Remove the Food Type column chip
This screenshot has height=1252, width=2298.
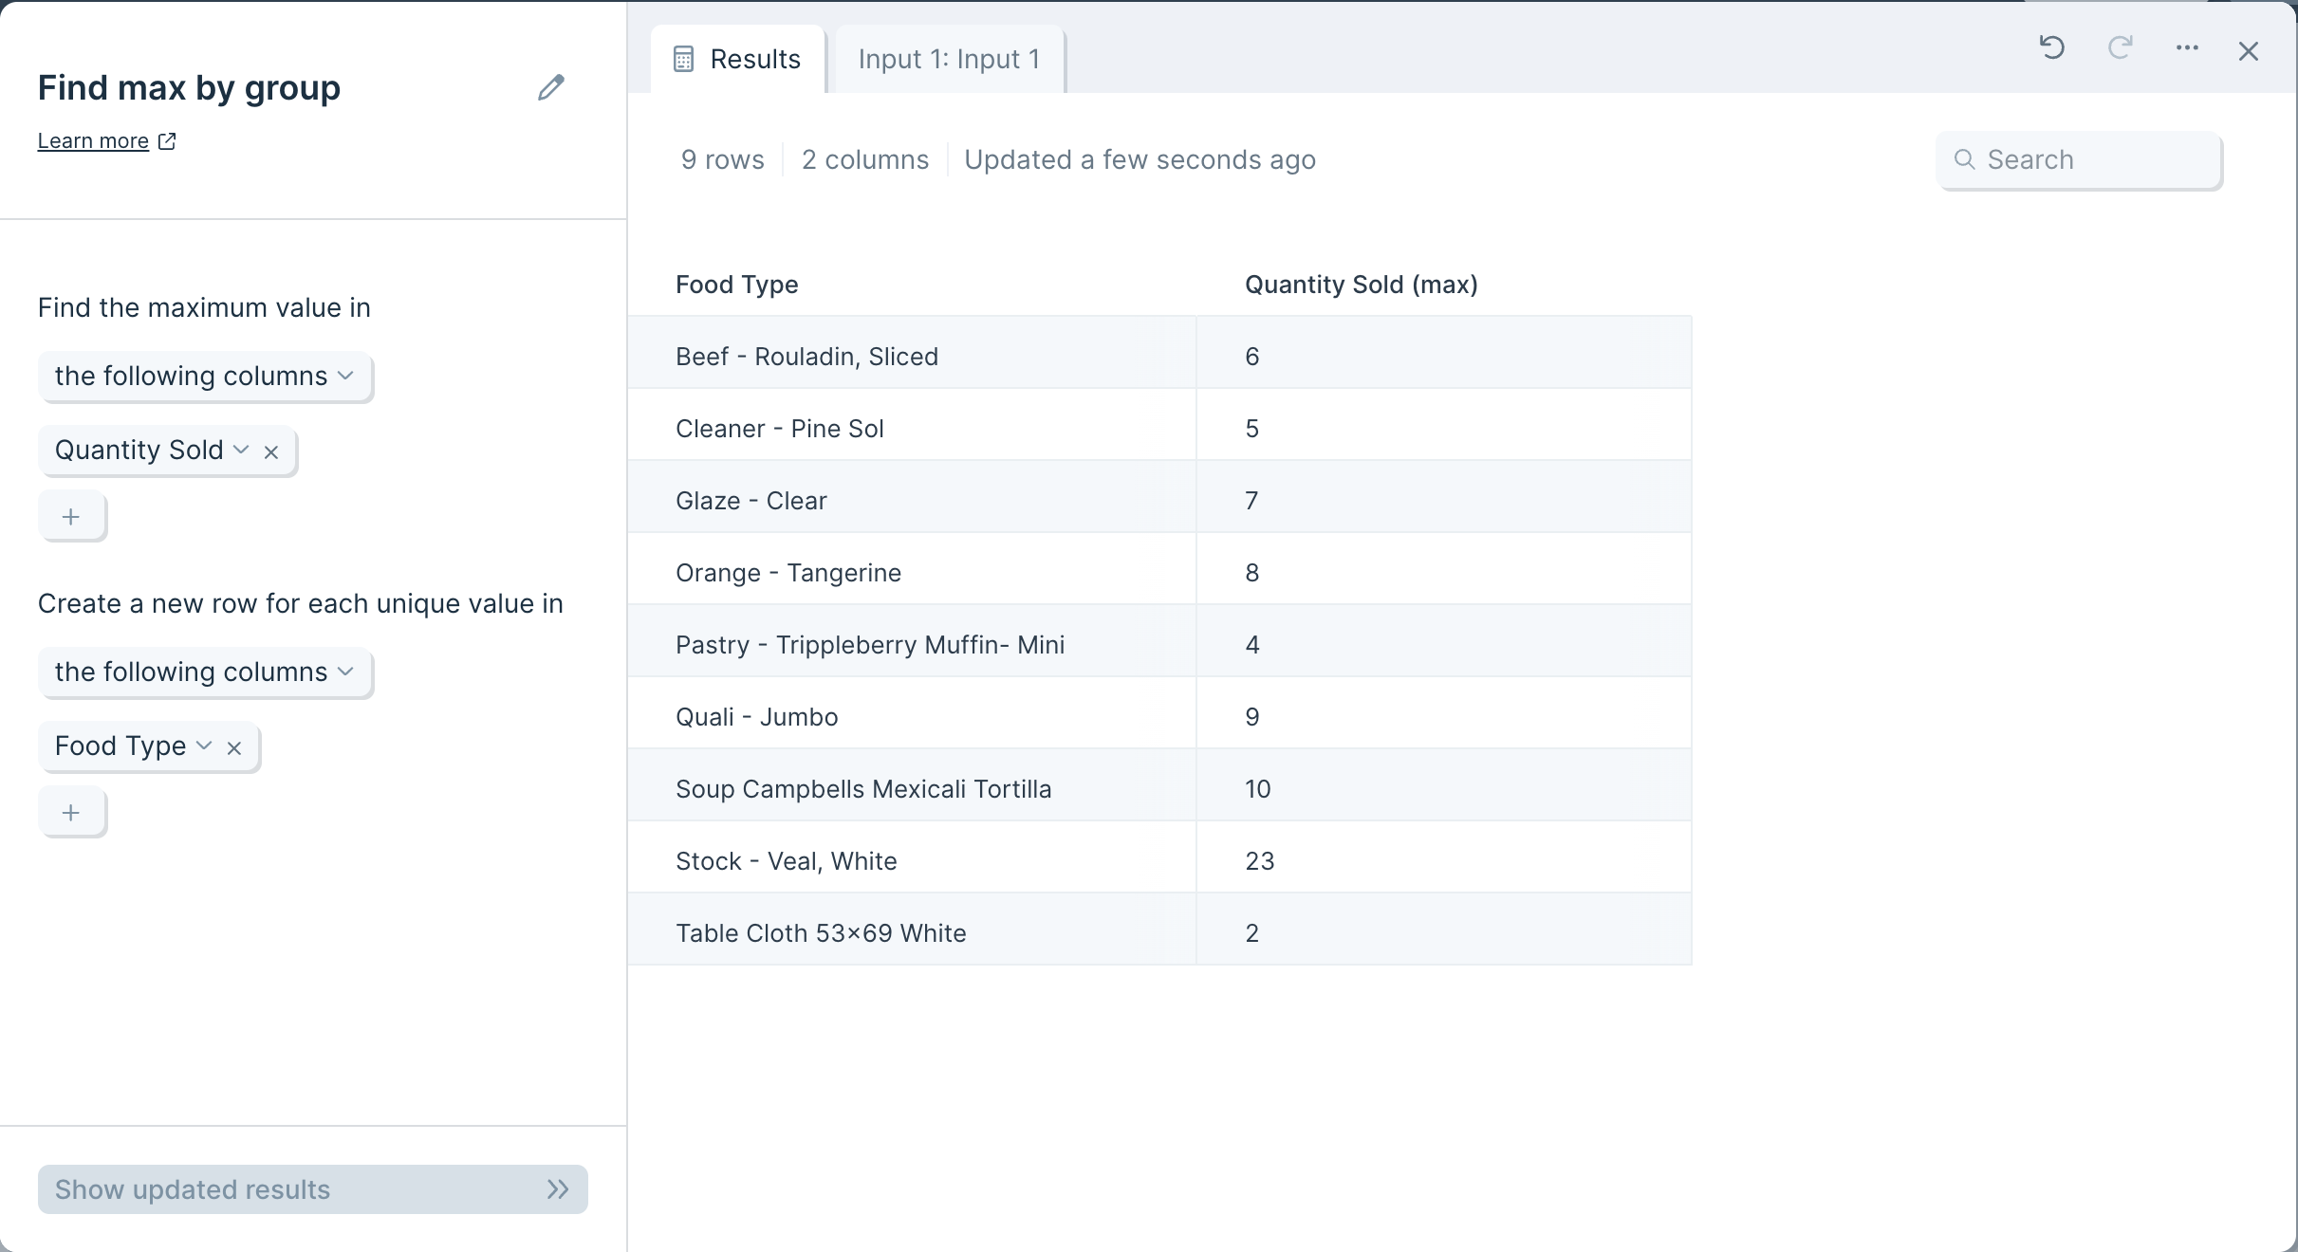point(234,747)
